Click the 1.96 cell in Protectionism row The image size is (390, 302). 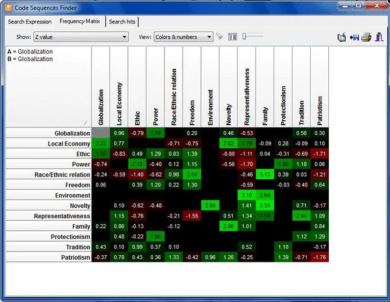pyautogui.click(x=155, y=236)
